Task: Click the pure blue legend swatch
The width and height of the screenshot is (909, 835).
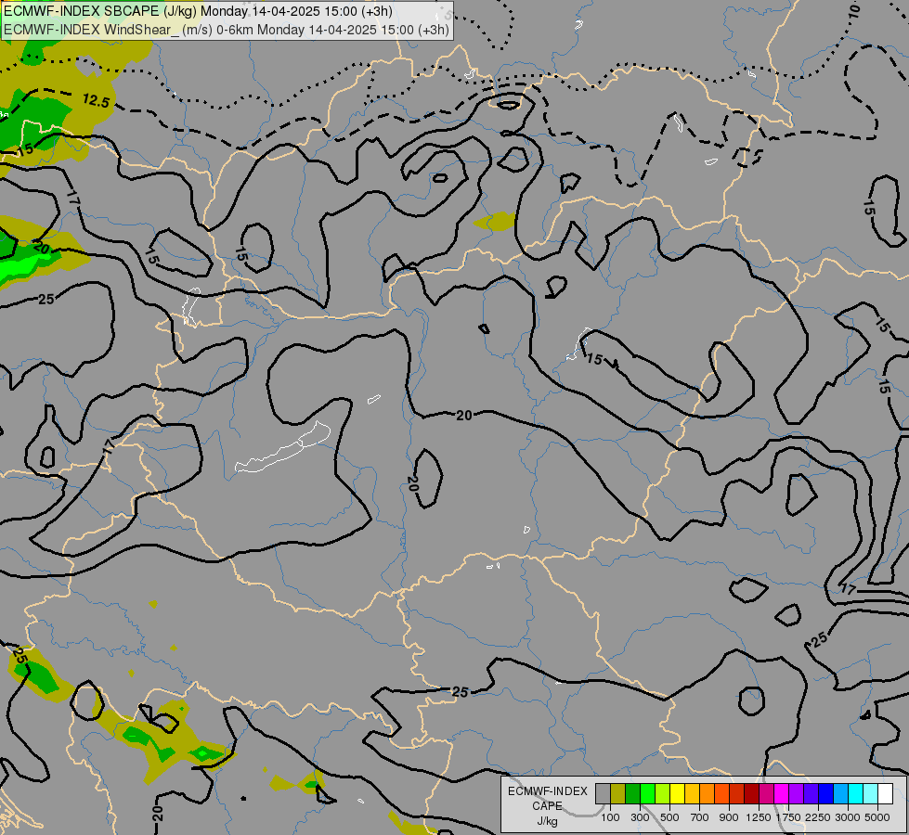Action: coord(826,794)
